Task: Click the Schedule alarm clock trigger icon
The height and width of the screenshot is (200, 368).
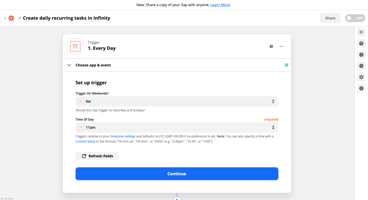Action: tap(75, 46)
